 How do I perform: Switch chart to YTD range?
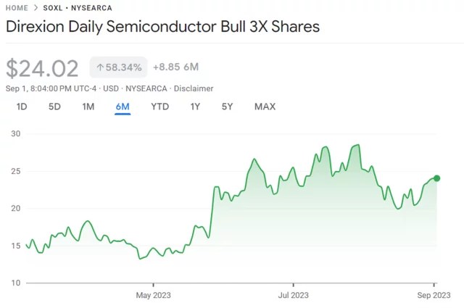coord(159,107)
